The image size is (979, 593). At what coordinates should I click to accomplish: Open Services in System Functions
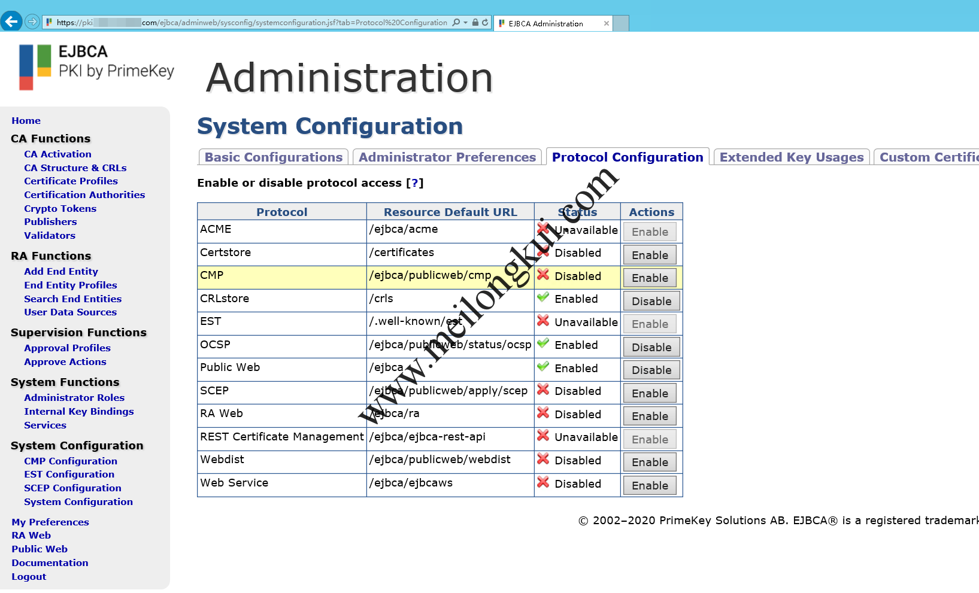coord(45,425)
